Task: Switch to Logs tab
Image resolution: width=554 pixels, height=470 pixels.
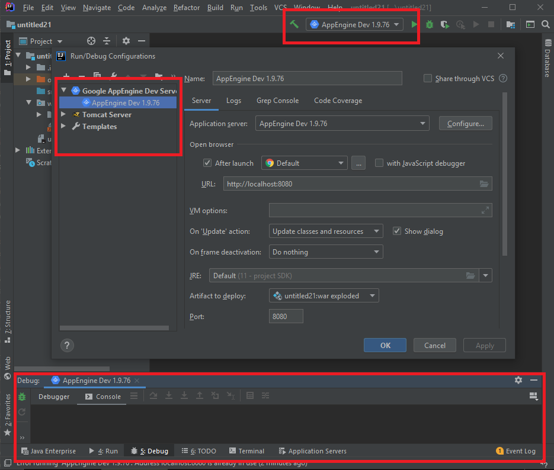Action: click(x=233, y=101)
